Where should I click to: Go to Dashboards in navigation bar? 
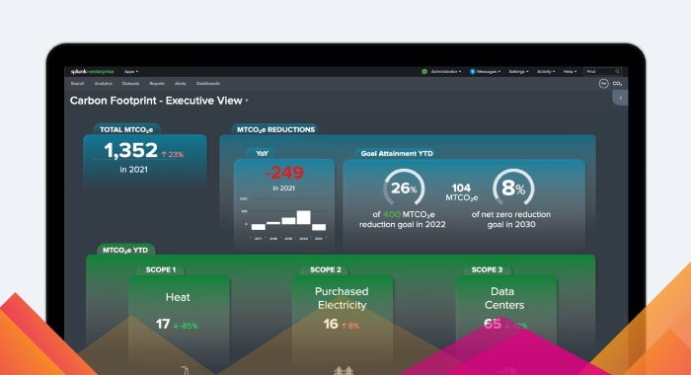pos(208,83)
